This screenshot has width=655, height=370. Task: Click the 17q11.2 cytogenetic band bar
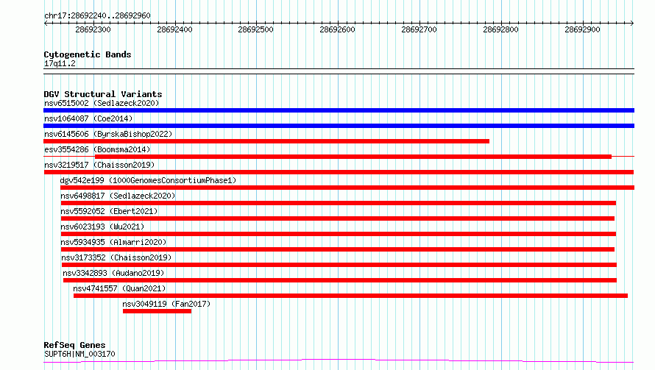[x=339, y=71]
